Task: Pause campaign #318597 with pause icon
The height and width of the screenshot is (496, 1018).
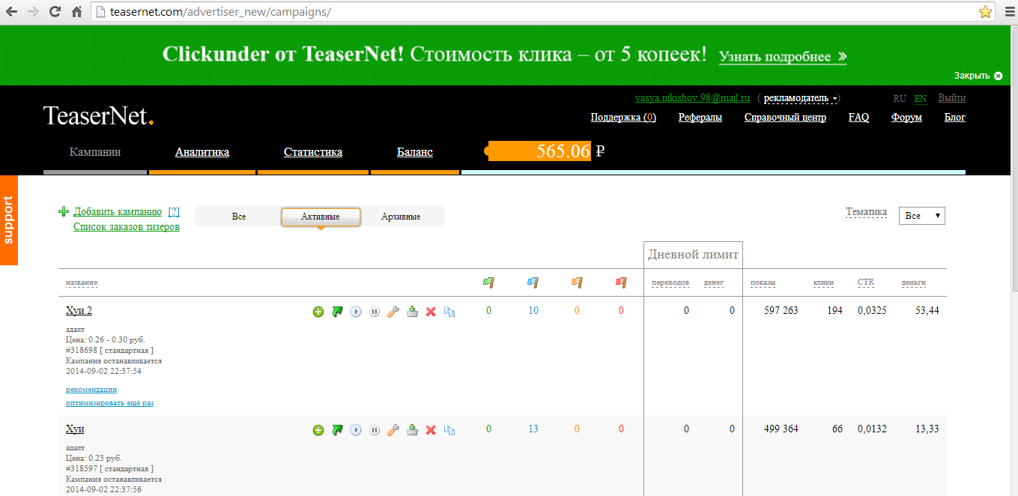Action: [375, 430]
